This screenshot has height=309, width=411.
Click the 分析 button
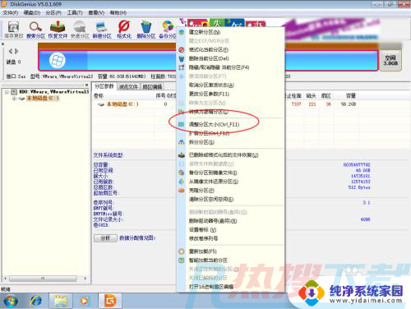pos(105,238)
